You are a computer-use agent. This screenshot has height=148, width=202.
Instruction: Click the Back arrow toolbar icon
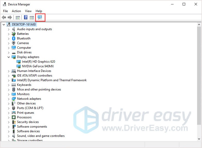point(4,17)
